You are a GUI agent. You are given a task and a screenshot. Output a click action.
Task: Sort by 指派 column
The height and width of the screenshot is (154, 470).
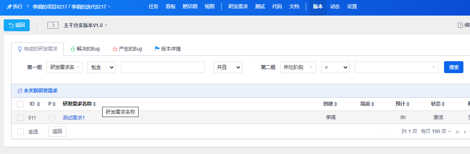click(367, 104)
